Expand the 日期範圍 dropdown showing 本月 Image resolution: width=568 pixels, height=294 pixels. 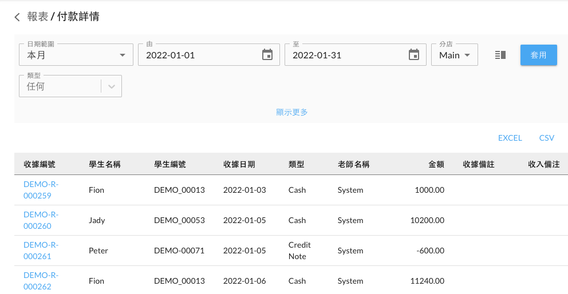76,55
